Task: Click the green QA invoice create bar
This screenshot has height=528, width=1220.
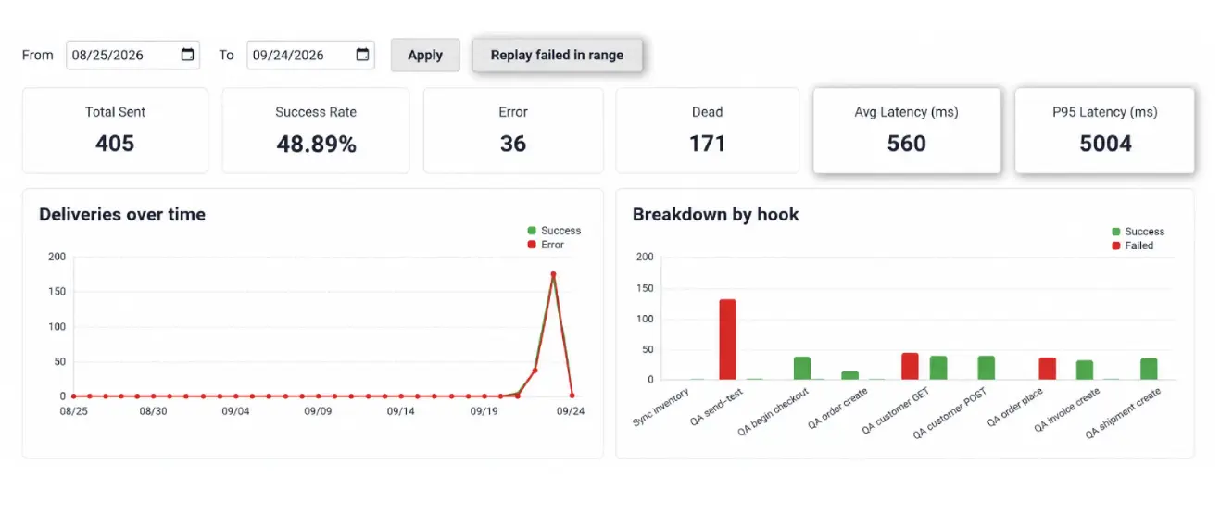Action: coord(1085,370)
